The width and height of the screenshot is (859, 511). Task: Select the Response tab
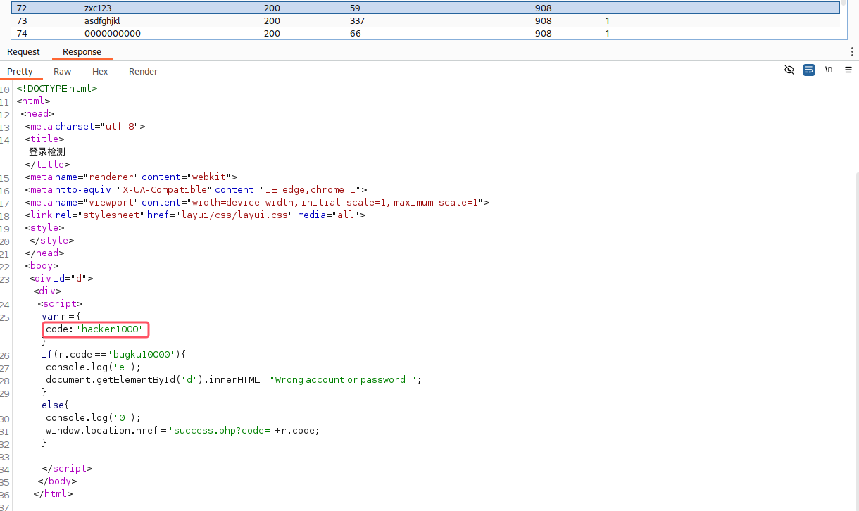82,52
